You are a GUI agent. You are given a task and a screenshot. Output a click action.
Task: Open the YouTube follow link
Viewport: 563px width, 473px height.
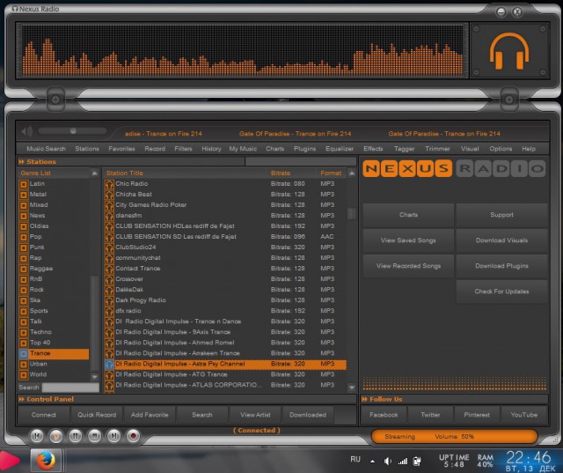point(524,415)
